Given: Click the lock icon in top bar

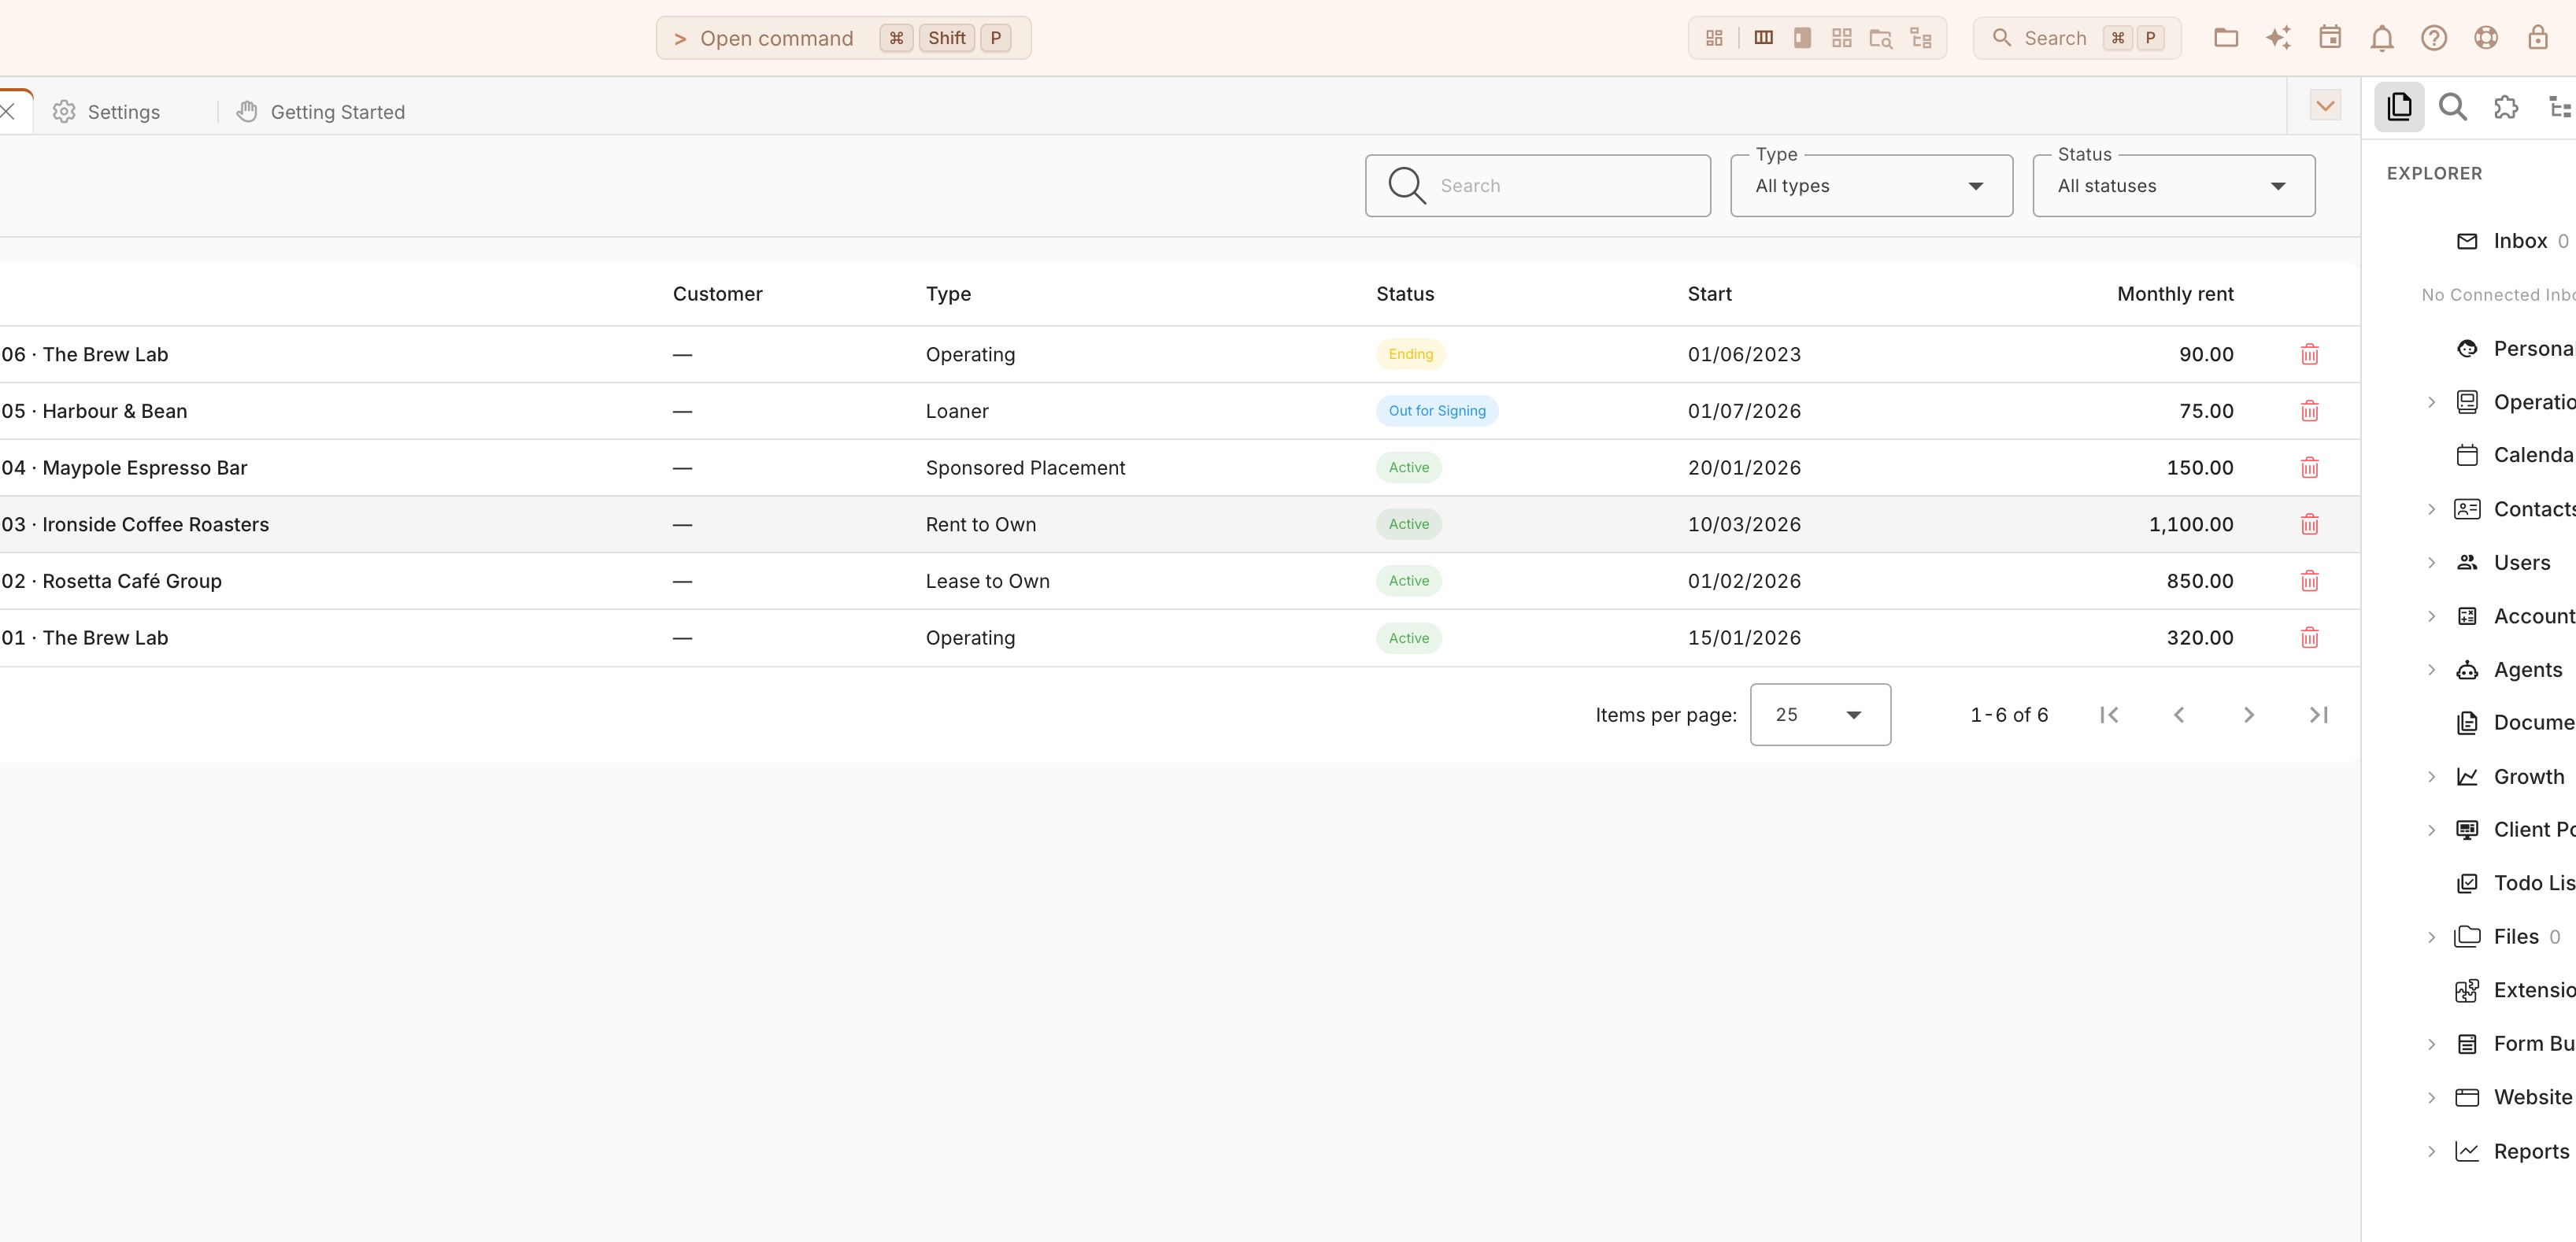Looking at the screenshot, I should click(x=2538, y=38).
